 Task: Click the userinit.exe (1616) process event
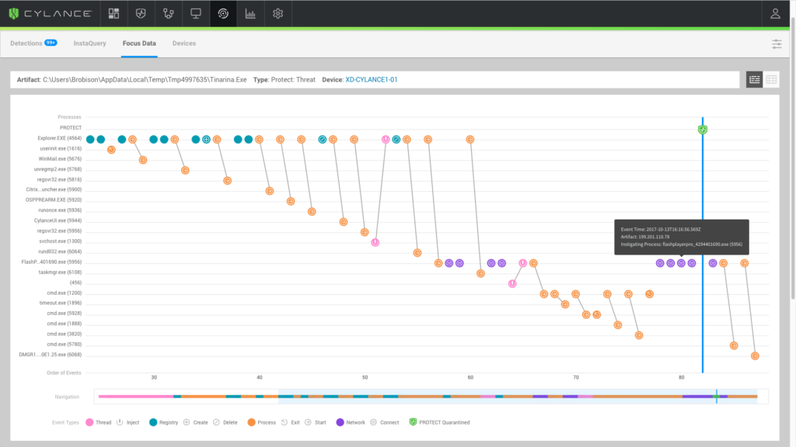[x=111, y=150]
